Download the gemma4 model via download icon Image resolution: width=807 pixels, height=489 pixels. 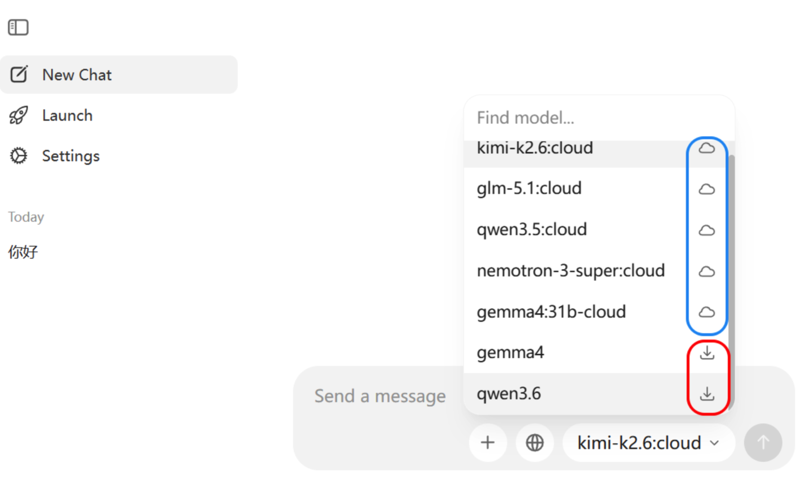707,352
